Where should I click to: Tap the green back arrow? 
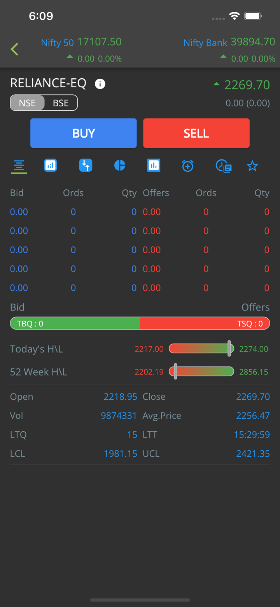pyautogui.click(x=15, y=49)
